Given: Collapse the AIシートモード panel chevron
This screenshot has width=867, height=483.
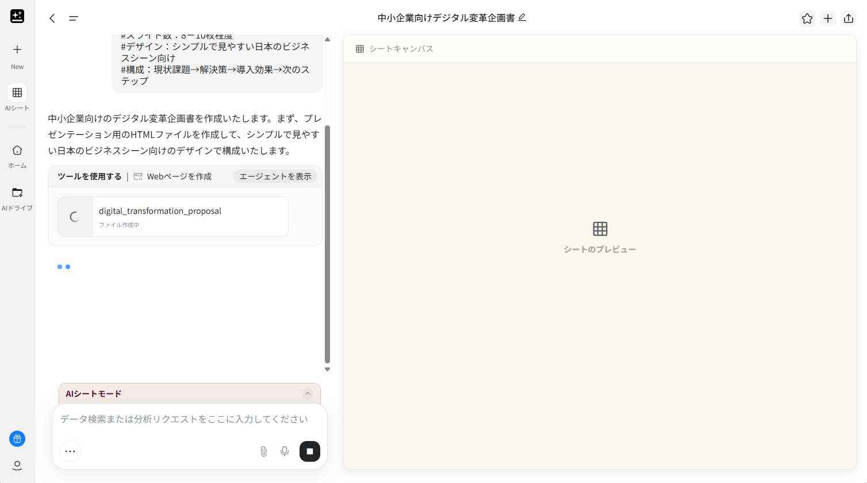Looking at the screenshot, I should click(308, 393).
